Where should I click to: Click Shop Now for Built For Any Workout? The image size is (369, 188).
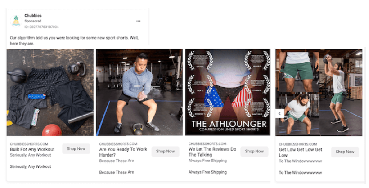click(76, 149)
